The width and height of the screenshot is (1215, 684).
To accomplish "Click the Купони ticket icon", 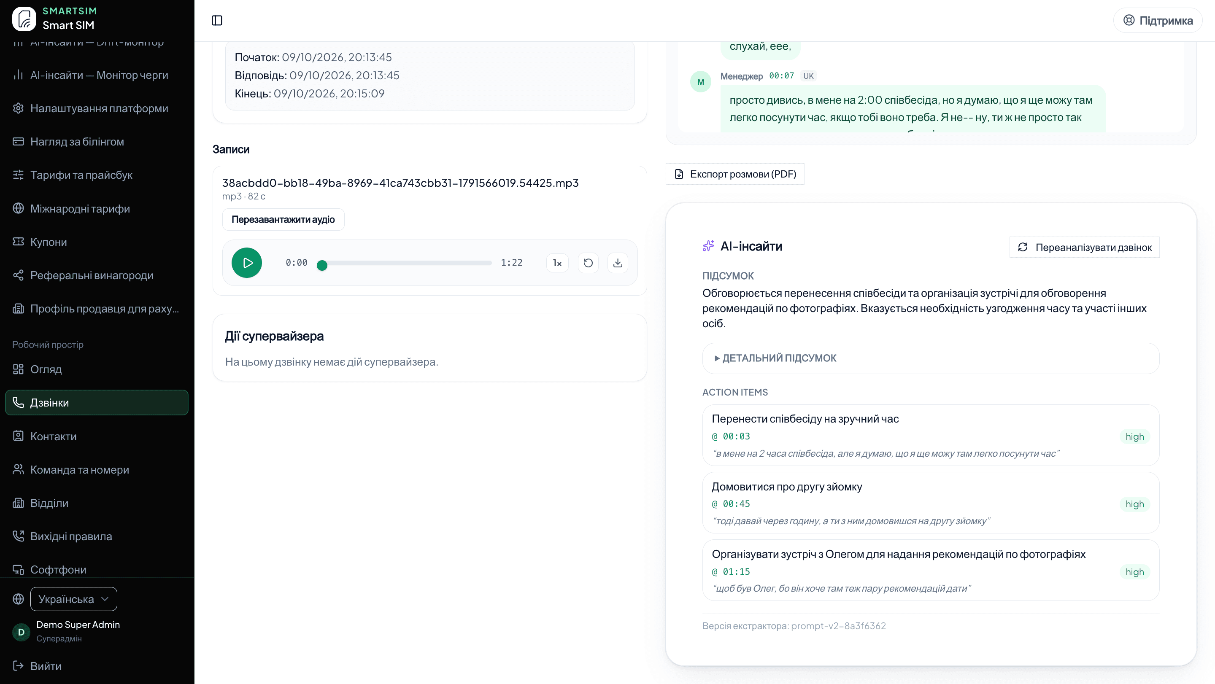I will tap(19, 242).
